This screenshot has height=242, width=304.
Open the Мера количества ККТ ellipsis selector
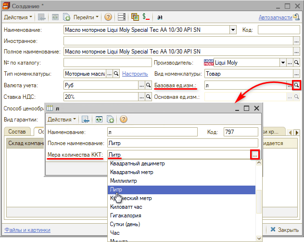point(255,155)
